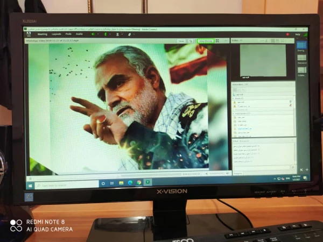
Task: Open the Pods menu
Action: tap(68, 34)
